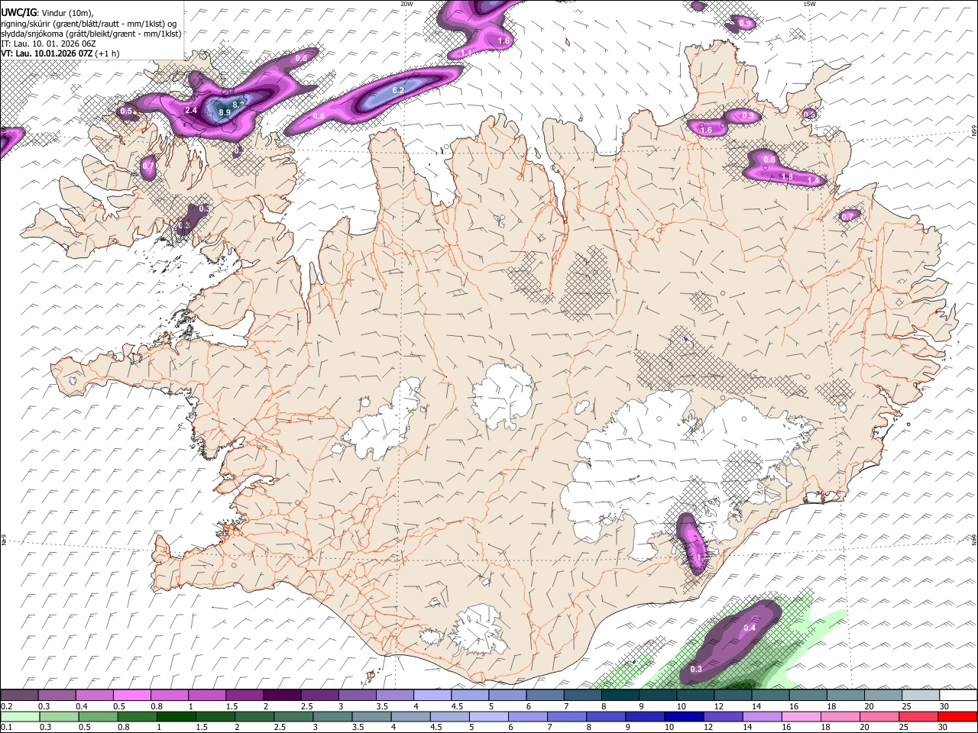This screenshot has height=733, width=978.
Task: Select the 0.4 value label offshore southeast
Action: click(750, 628)
